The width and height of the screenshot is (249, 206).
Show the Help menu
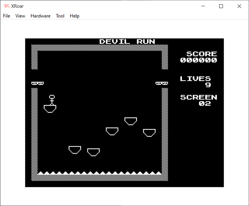75,16
